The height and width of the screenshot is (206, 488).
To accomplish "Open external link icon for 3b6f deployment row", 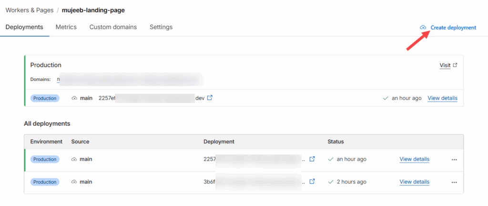I will pos(312,182).
